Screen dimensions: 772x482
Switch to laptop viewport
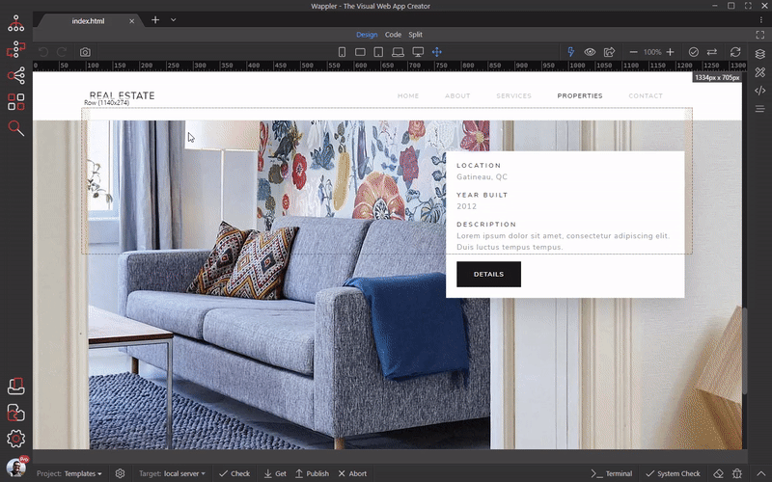coord(398,52)
